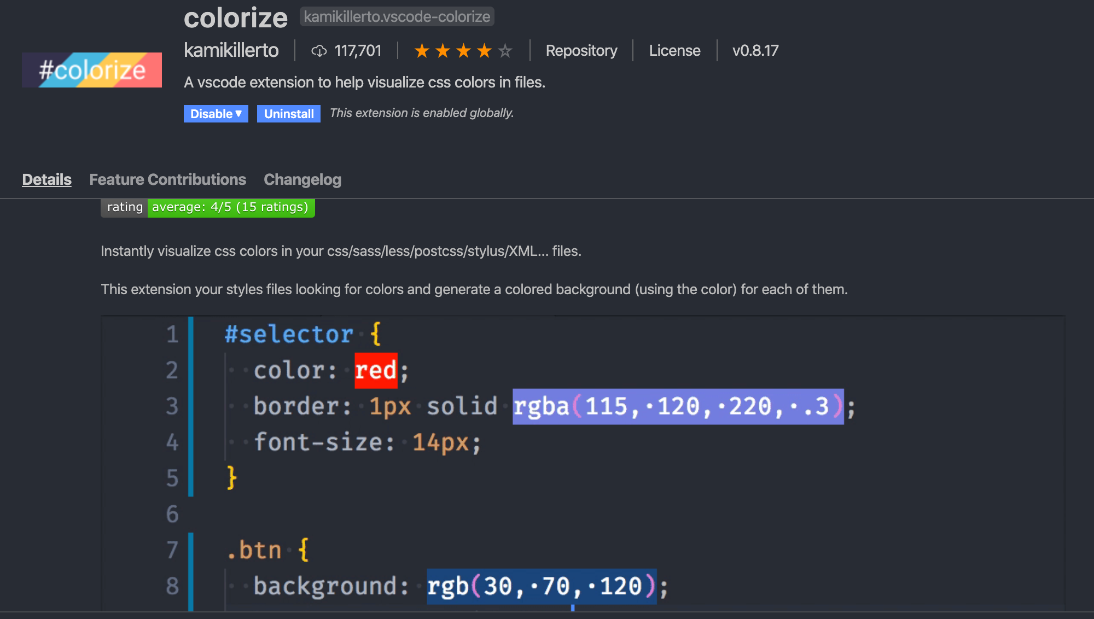This screenshot has width=1094, height=619.
Task: Click the red color highlight in preview
Action: tap(376, 371)
